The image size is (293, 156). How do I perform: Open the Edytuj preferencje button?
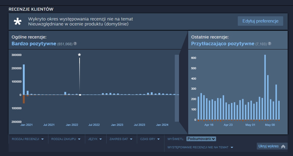tap(260, 21)
